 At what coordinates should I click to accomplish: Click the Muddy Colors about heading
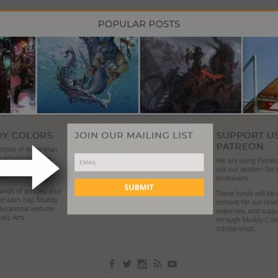click(27, 135)
